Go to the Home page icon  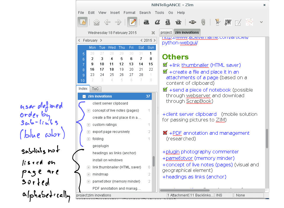coord(96,22)
